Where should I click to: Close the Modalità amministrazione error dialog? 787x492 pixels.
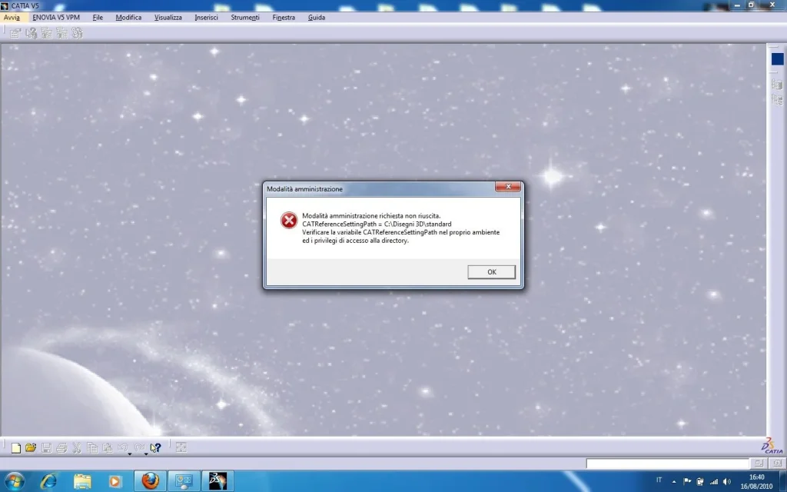(x=508, y=187)
